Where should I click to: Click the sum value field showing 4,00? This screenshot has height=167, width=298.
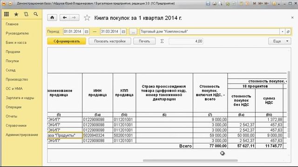(186, 41)
